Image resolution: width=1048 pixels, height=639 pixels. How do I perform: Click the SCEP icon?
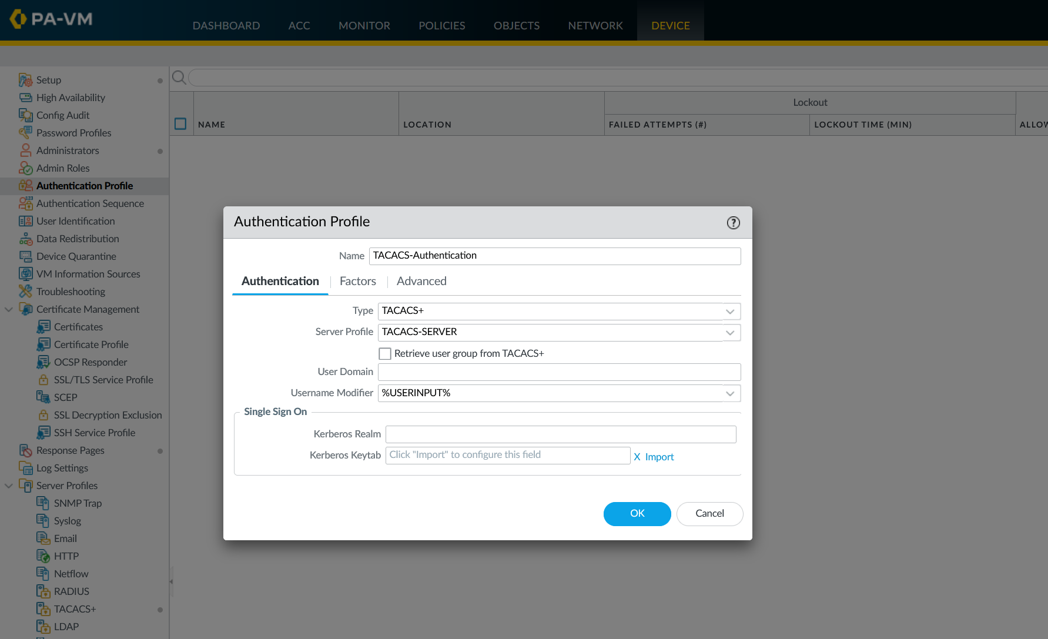click(43, 397)
